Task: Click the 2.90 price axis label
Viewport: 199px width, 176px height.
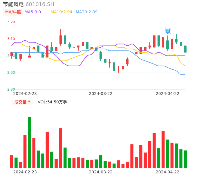Action: click(11, 73)
